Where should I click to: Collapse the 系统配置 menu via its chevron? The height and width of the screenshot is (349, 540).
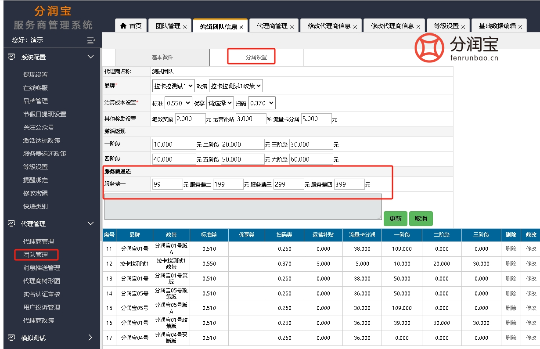coord(91,57)
